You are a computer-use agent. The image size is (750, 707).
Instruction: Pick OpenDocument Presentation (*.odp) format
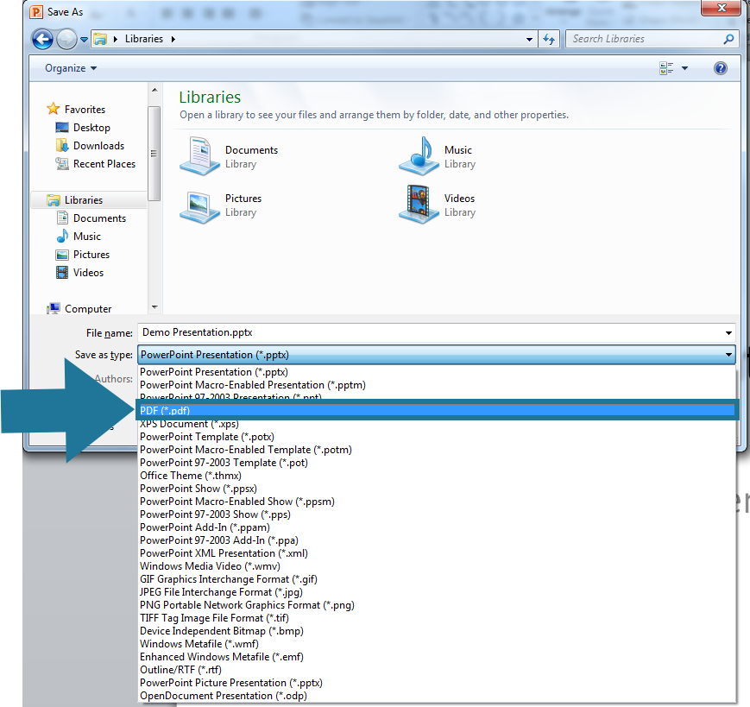click(x=223, y=696)
